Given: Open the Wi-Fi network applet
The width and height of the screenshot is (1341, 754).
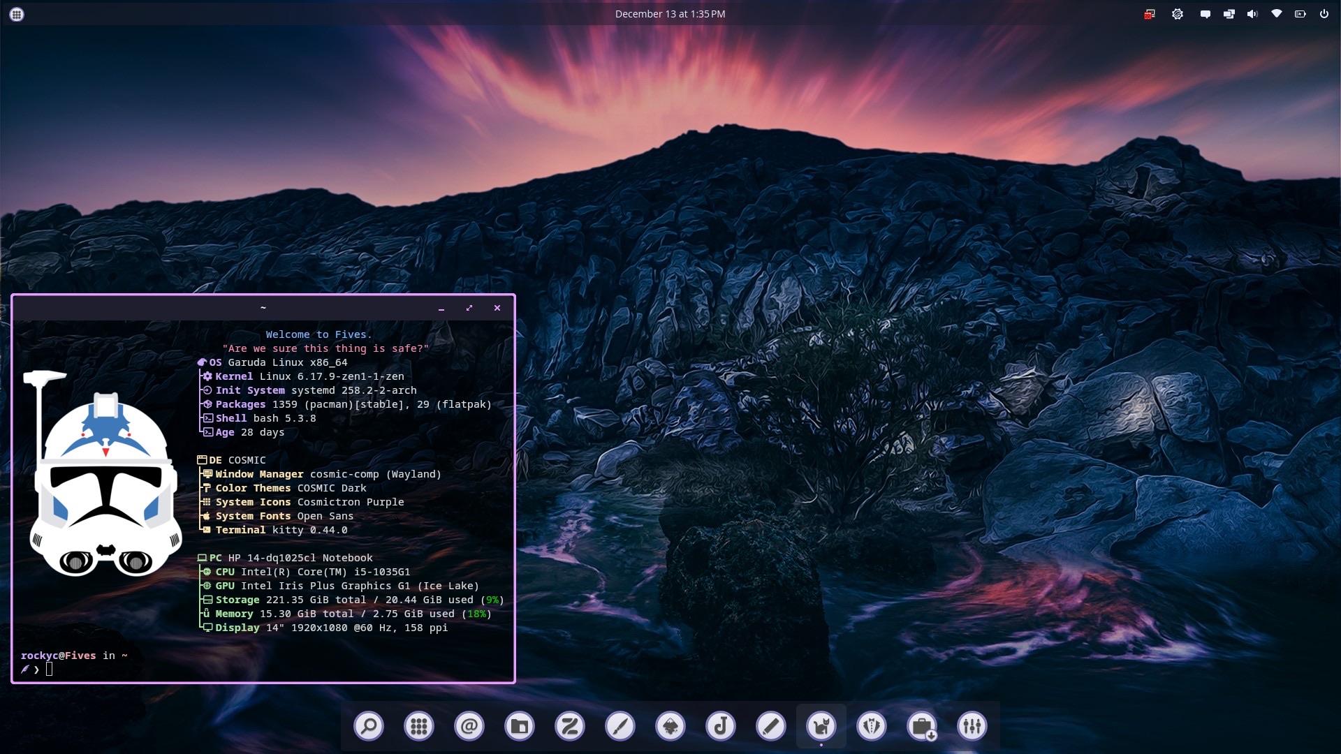Looking at the screenshot, I should (x=1276, y=14).
